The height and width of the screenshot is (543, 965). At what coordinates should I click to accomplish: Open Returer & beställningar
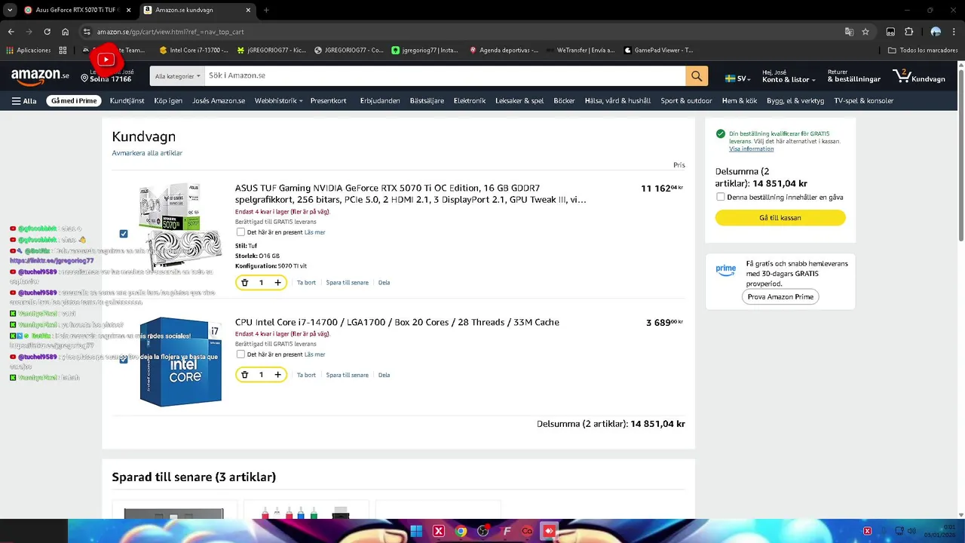[x=853, y=76]
